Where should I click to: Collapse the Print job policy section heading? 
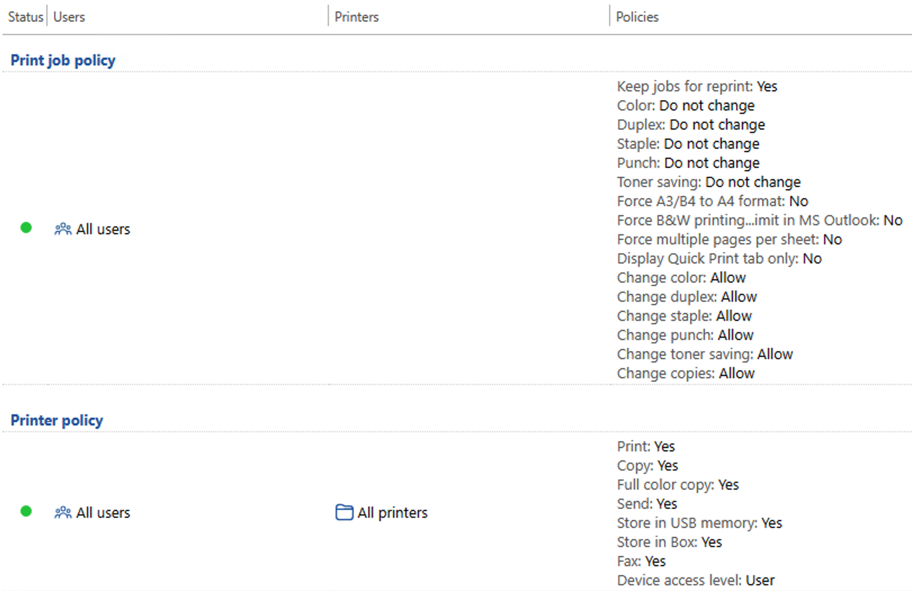click(63, 60)
